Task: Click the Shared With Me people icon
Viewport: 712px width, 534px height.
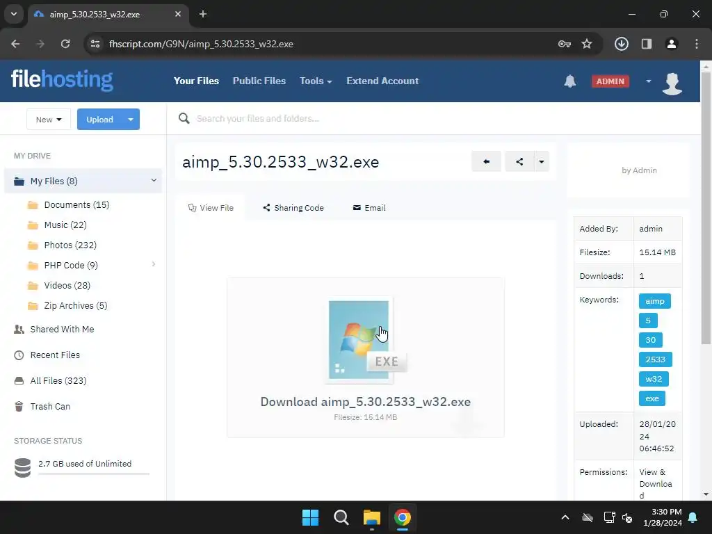Action: [x=19, y=329]
